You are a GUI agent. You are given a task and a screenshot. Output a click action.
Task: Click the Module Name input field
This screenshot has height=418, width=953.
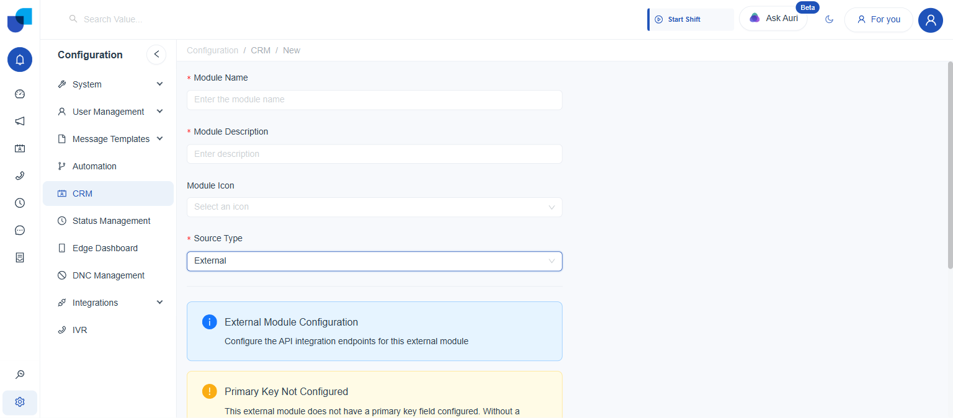click(375, 100)
